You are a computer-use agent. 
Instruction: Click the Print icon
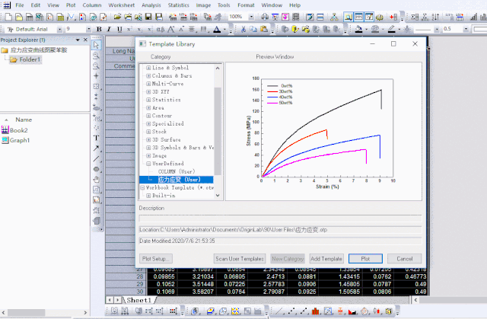coord(265,17)
